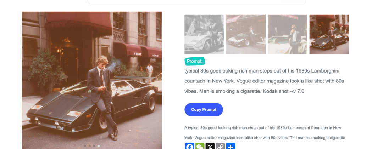This screenshot has height=149, width=383.
Task: Open the blue plus share menu
Action: tap(231, 147)
